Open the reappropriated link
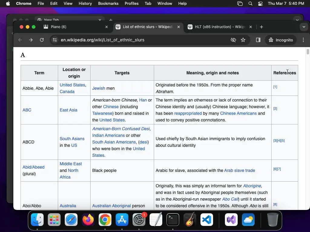The image size is (310, 232). pyautogui.click(x=188, y=113)
